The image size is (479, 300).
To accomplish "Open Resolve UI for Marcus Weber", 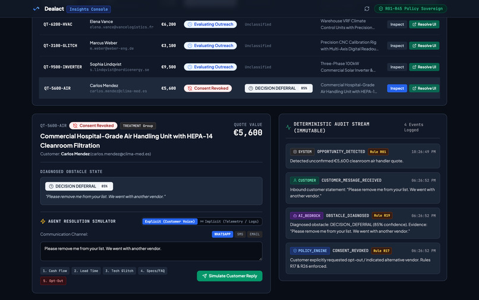I will tap(424, 46).
